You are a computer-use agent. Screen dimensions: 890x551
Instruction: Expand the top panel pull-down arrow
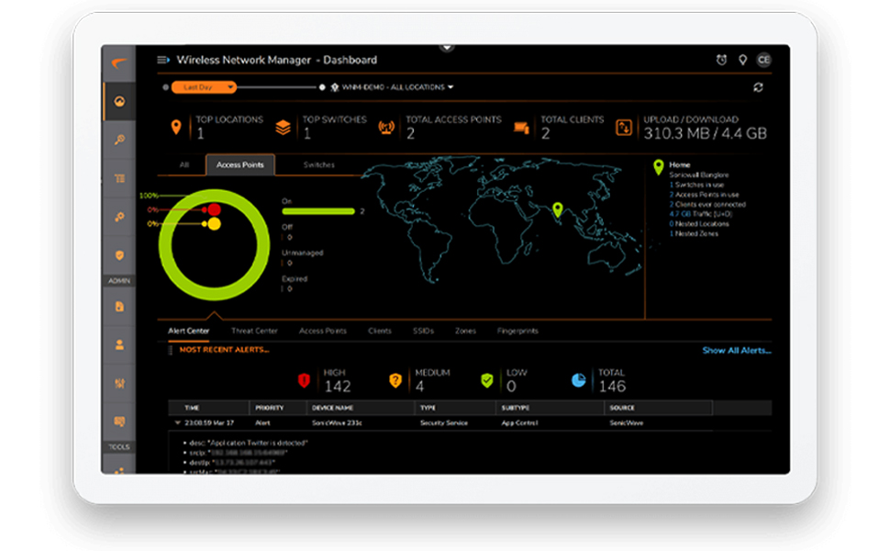(x=447, y=49)
